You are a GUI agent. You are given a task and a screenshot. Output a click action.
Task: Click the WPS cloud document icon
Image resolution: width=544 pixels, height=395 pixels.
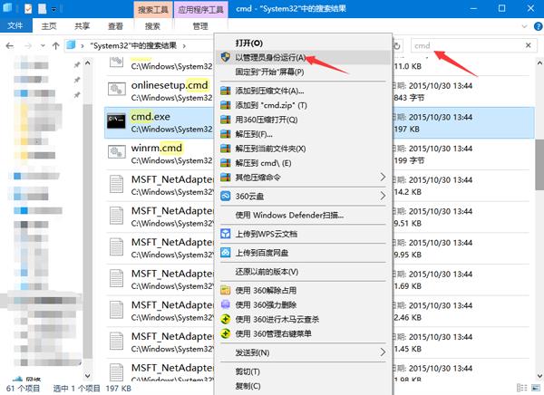click(x=226, y=234)
